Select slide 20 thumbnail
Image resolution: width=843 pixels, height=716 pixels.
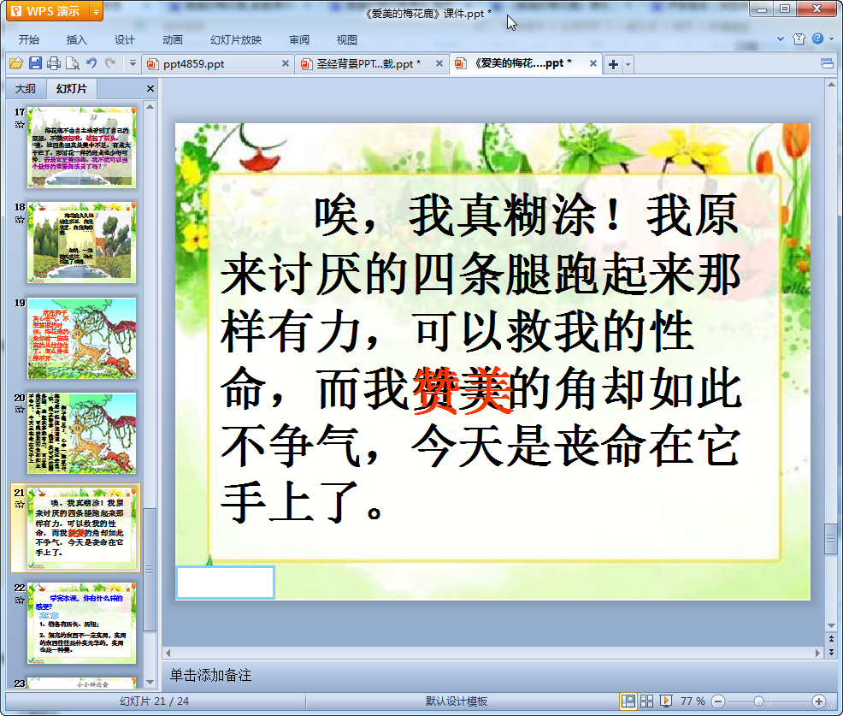point(82,434)
